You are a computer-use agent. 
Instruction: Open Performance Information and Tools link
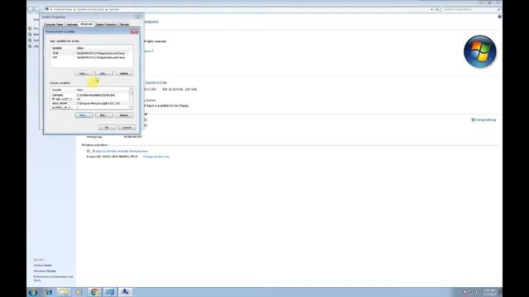click(x=53, y=279)
